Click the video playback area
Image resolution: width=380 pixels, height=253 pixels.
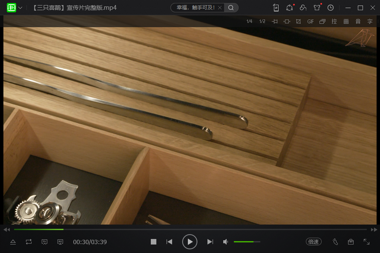pos(190,120)
